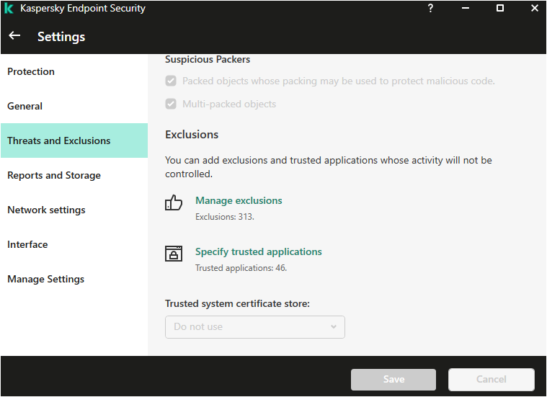
Task: Click the thumbs-up icon next to Manage exclusions
Action: [x=174, y=202]
